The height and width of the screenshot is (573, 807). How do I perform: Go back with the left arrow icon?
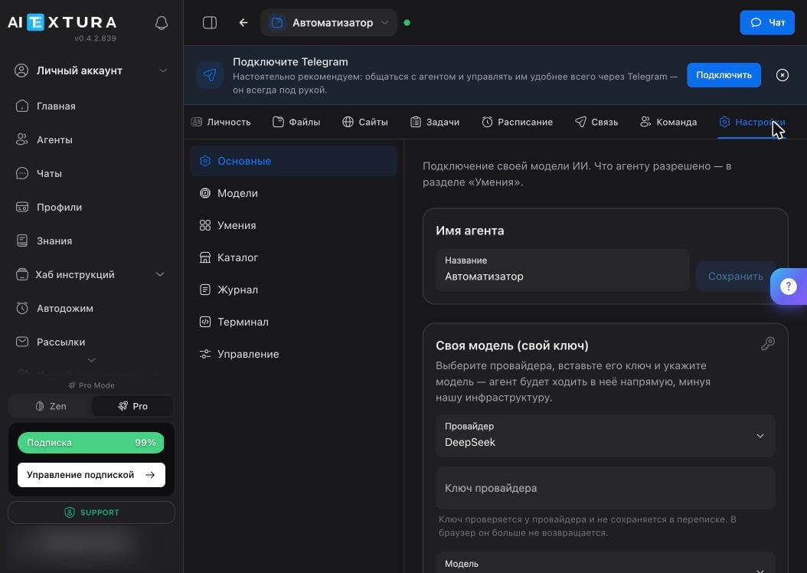243,23
